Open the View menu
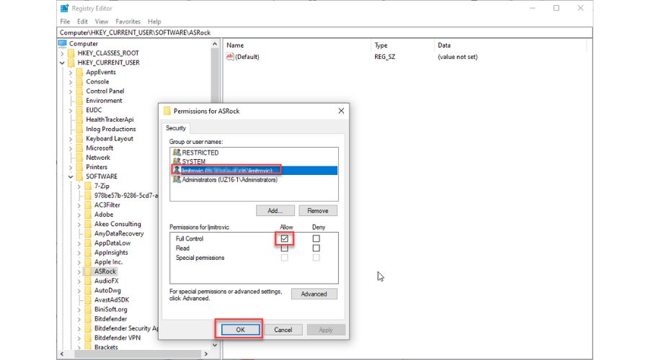This screenshot has height=360, width=649. pos(102,22)
